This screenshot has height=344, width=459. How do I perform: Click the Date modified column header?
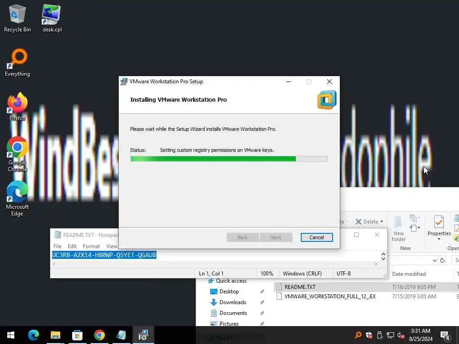pyautogui.click(x=409, y=274)
